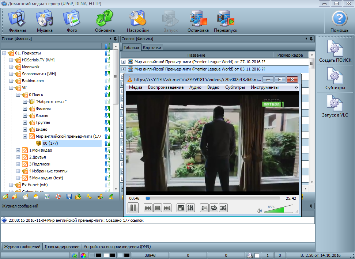Collapse the VK folder in the tree
Image resolution: width=355 pixels, height=259 pixels.
[11, 88]
